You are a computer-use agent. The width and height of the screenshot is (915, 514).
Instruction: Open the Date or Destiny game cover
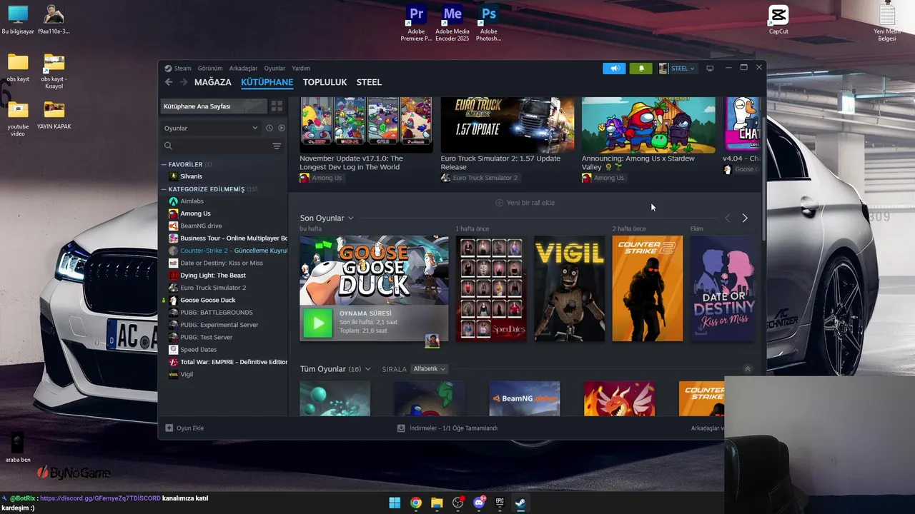pos(722,288)
